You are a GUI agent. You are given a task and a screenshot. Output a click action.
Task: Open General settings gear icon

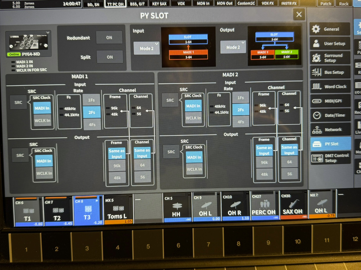point(316,29)
